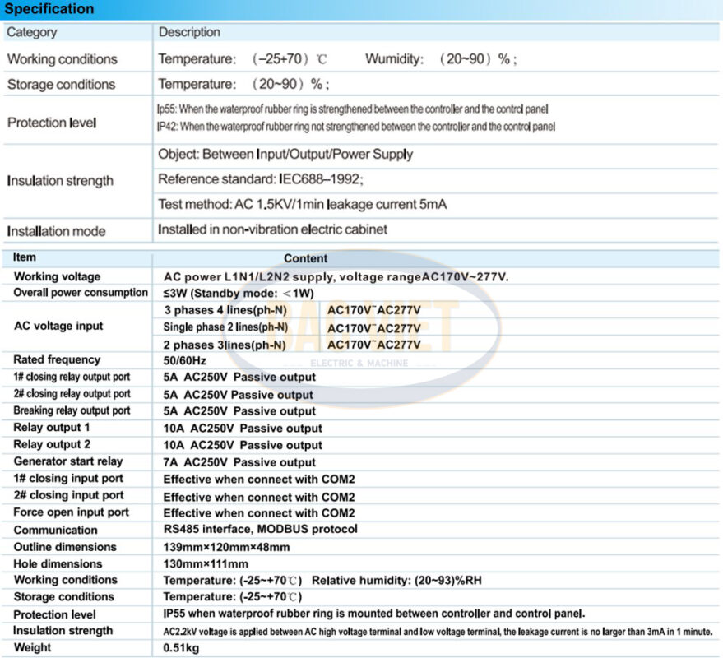Click the Category column heading

32,32
